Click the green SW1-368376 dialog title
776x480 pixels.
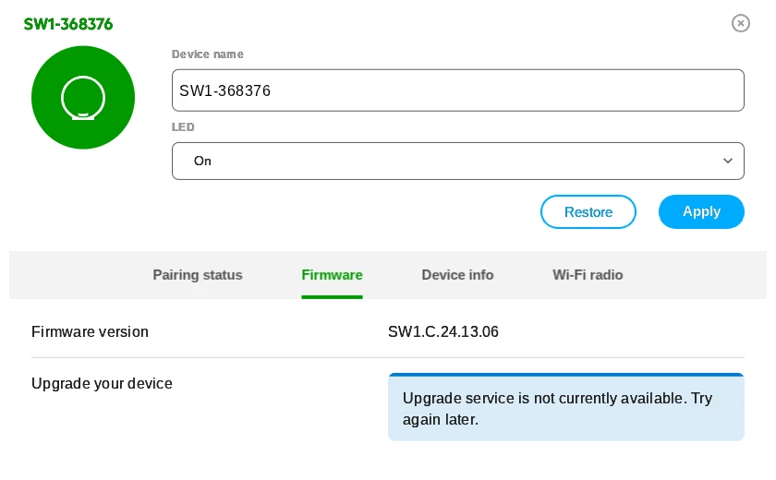coord(68,24)
